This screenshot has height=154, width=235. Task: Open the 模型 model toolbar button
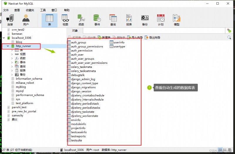tap(177, 20)
